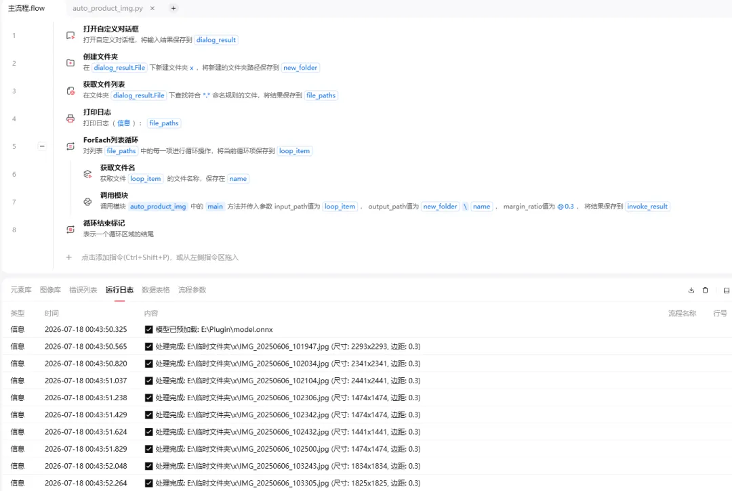Click the log row 模型已预加载 model.onnx
This screenshot has height=491, width=732.
coord(366,330)
